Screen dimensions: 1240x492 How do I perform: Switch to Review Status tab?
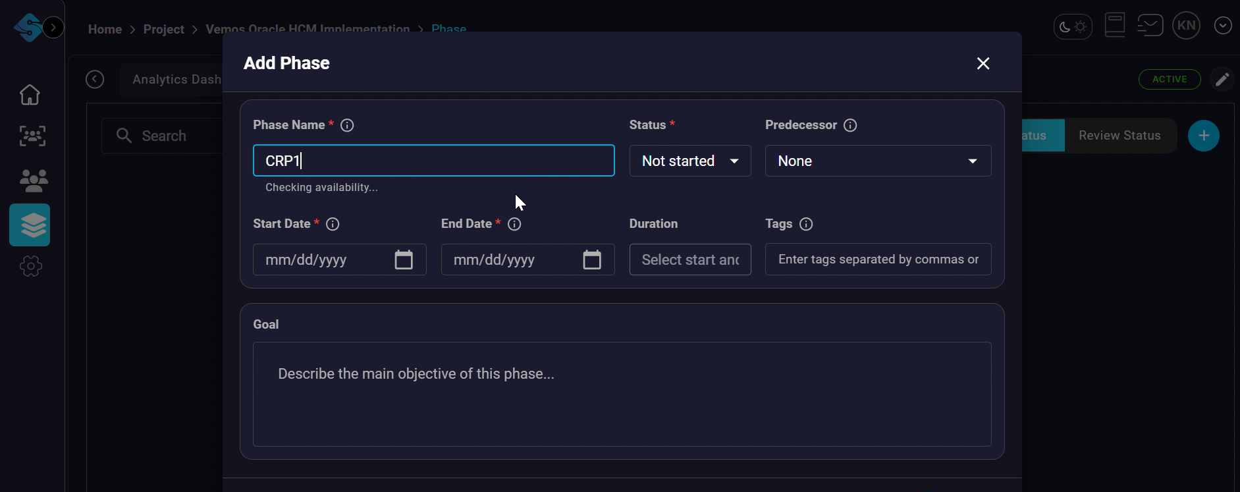[1119, 136]
